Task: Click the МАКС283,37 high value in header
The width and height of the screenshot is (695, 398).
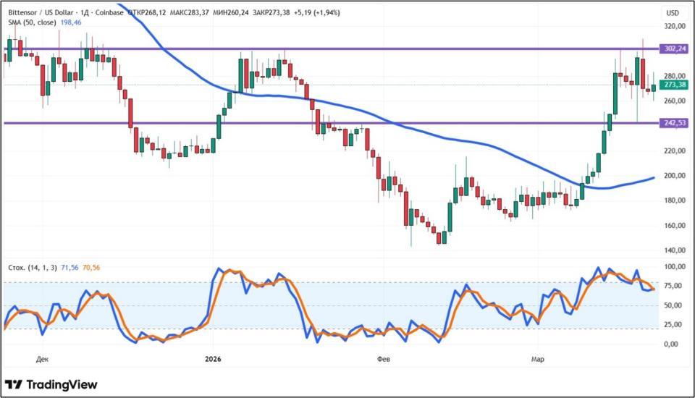Action: 190,13
